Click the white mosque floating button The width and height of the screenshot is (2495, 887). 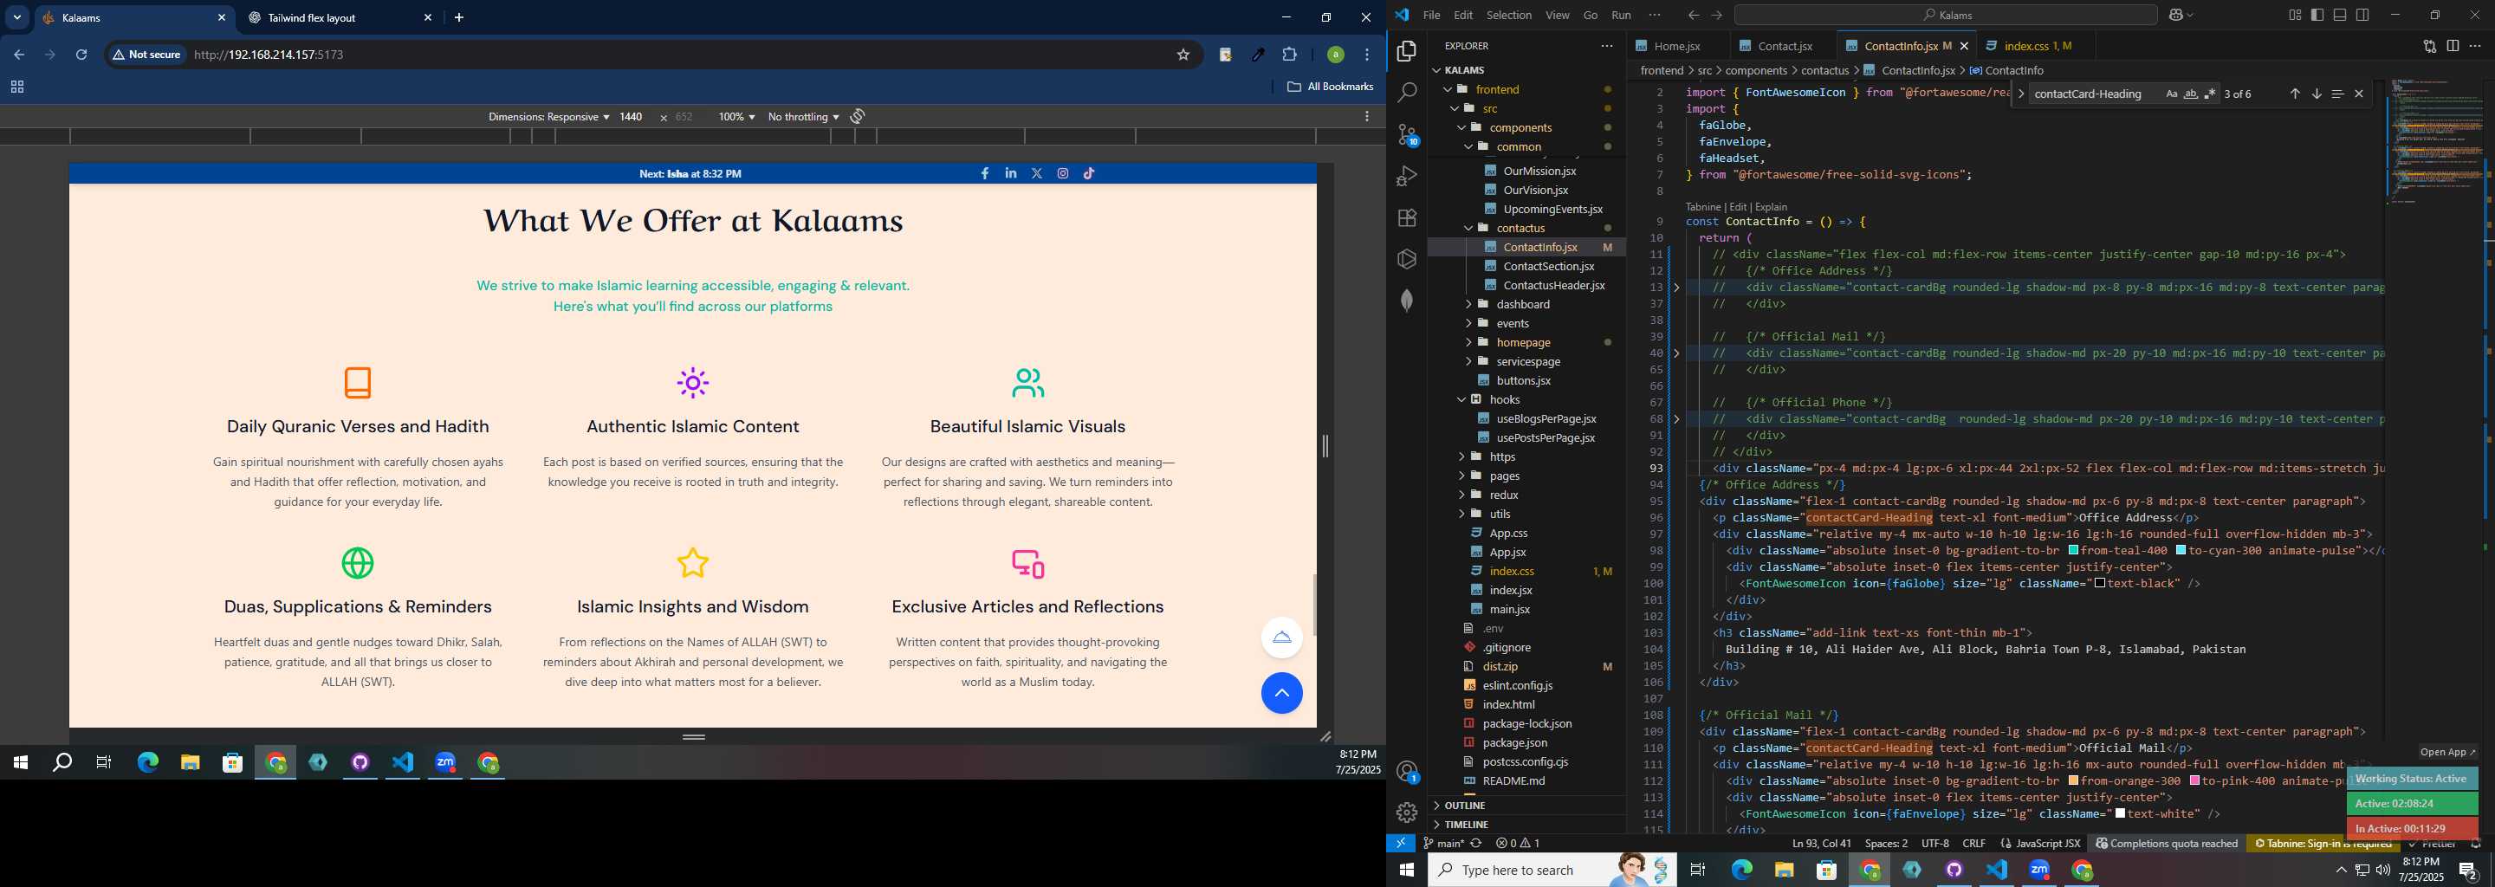(1281, 638)
